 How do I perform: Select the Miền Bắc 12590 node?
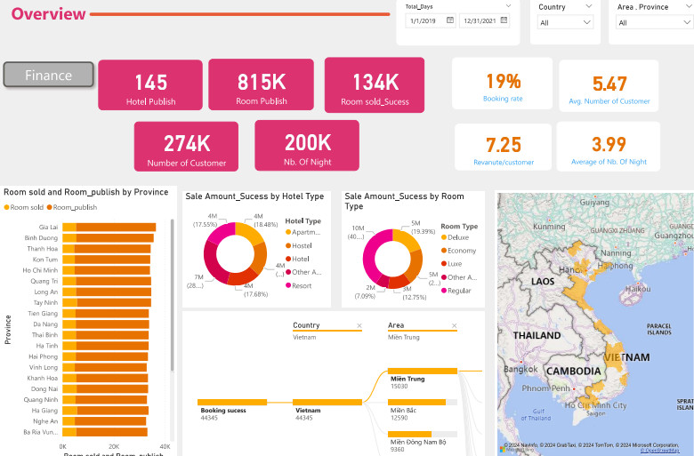coord(423,402)
